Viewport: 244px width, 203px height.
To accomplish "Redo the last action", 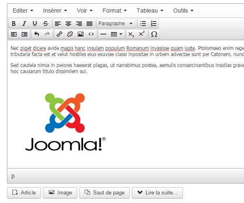I will [x=47, y=34].
